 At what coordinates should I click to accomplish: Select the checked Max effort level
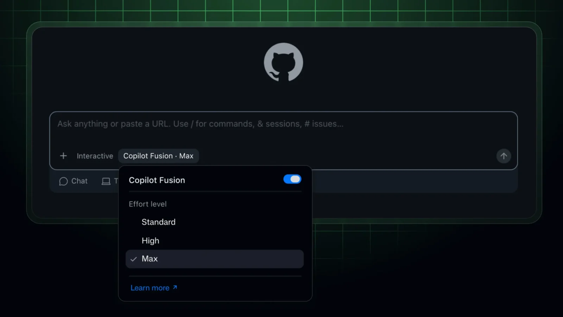(x=215, y=259)
